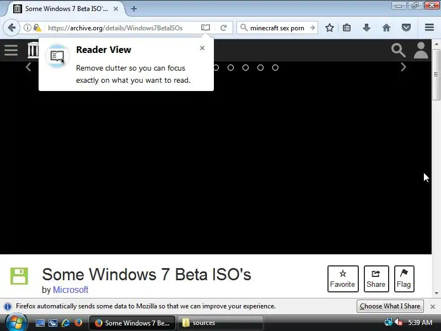The image size is (441, 331).
Task: Click Choose What I Share button
Action: tap(390, 306)
